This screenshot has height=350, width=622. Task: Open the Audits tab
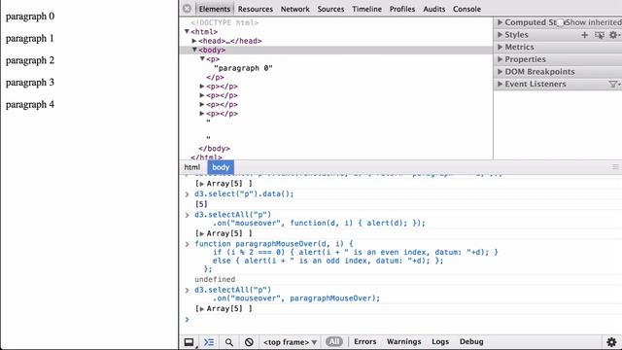point(434,9)
